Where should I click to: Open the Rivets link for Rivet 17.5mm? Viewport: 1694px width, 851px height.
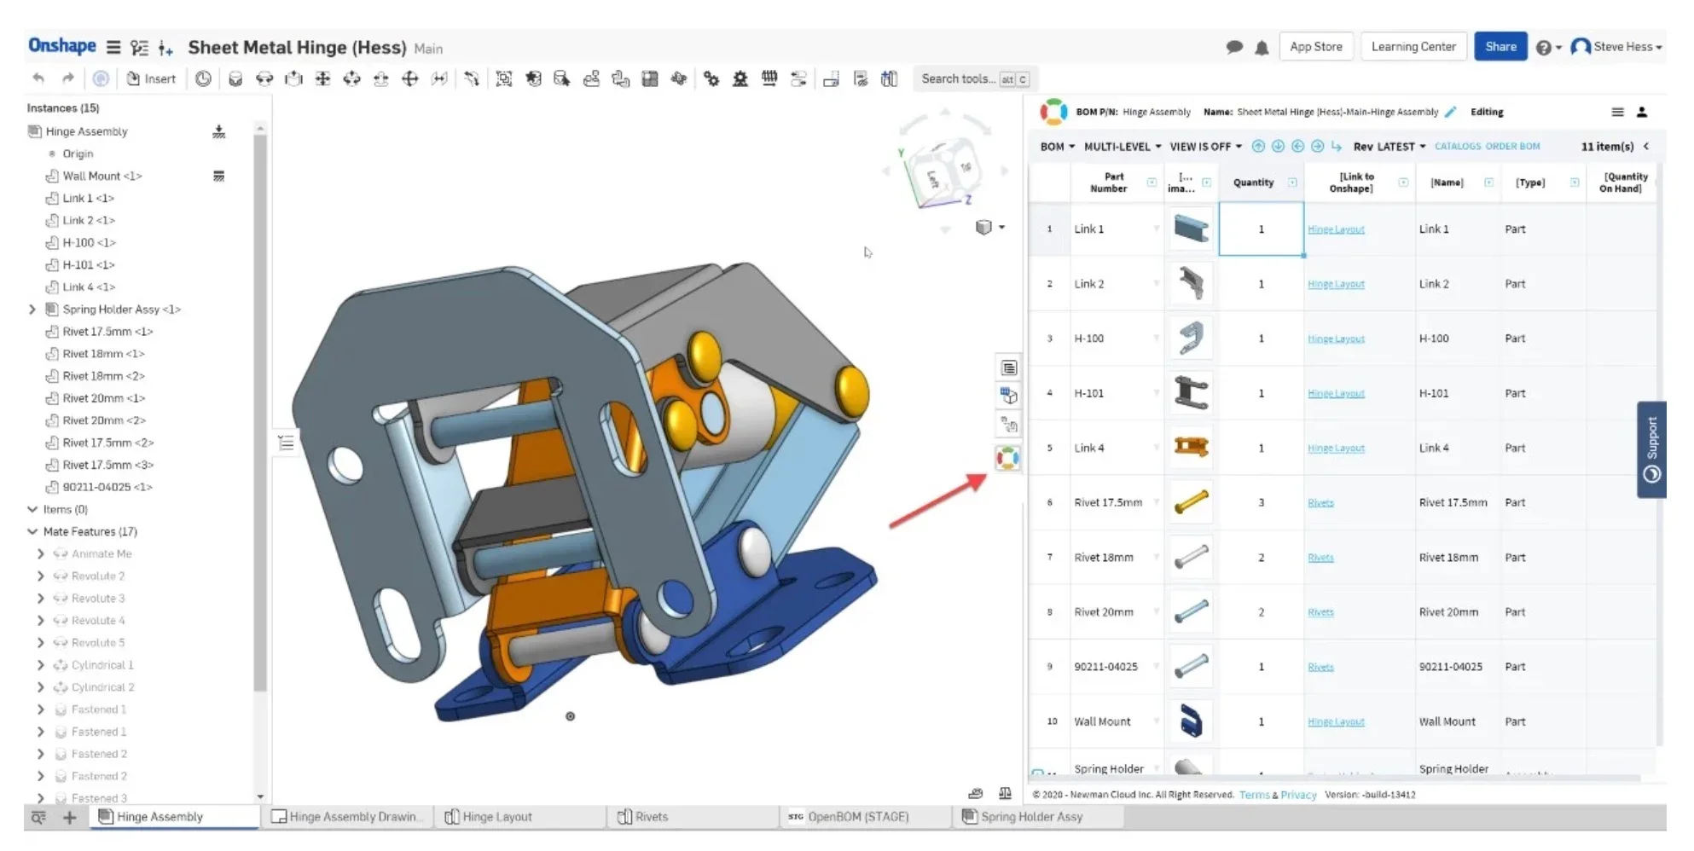tap(1320, 503)
